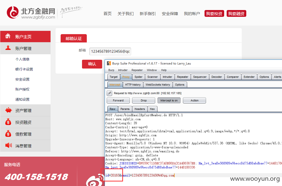Screen dimensions: 282x186
Task: Click the Forward button
Action: (118, 100)
